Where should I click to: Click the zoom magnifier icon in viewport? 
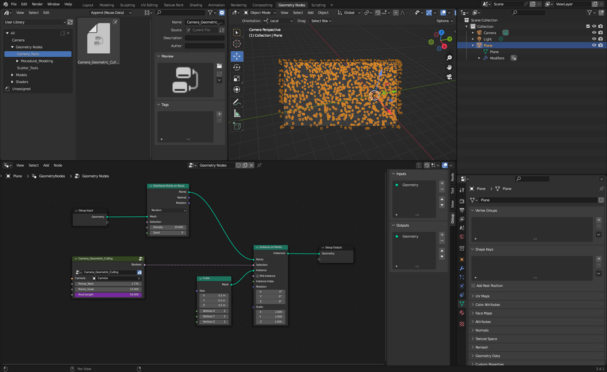point(449,58)
